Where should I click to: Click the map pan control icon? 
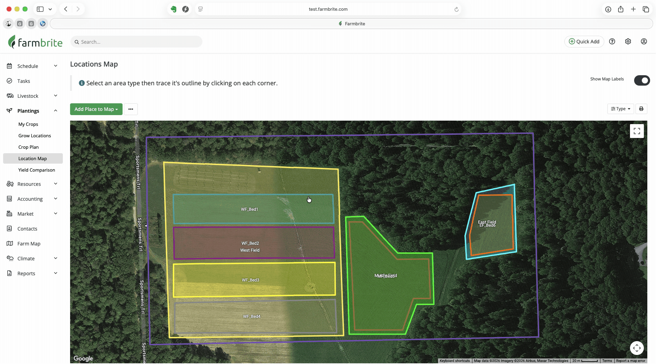637,348
